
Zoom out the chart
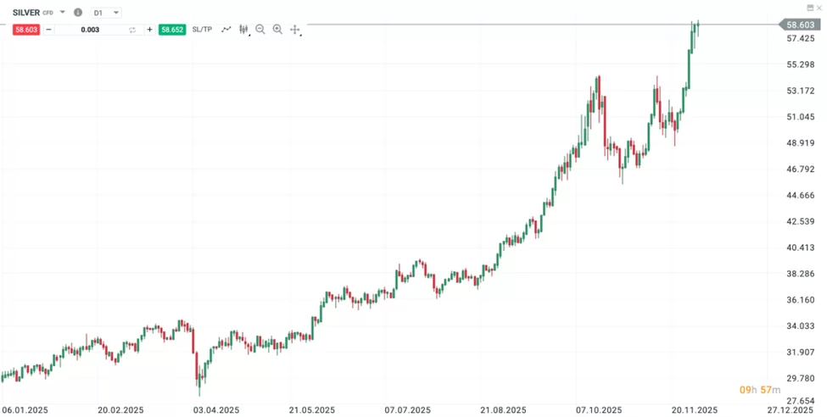click(x=260, y=29)
